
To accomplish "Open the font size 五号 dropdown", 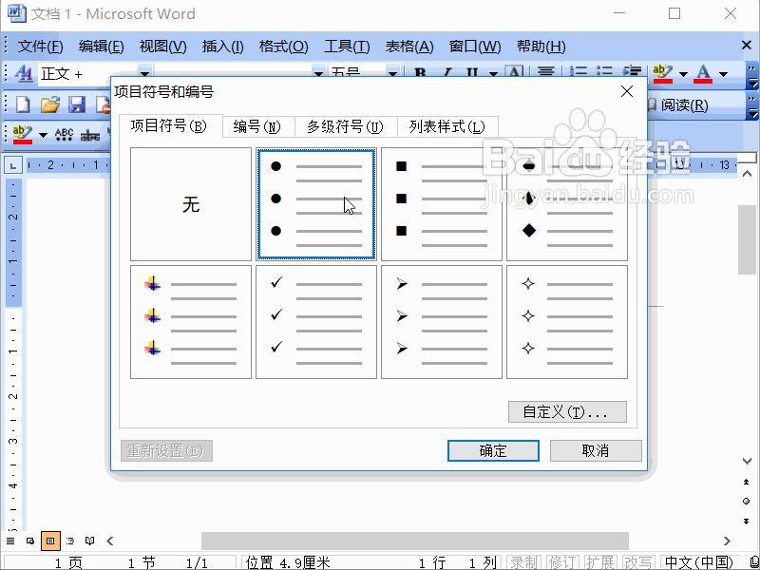I will (392, 74).
